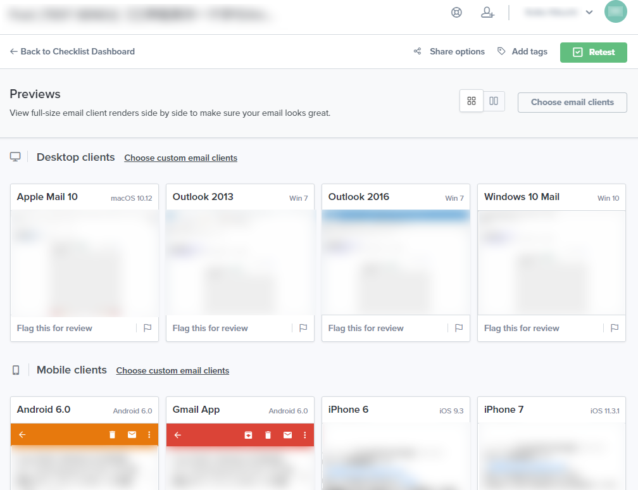Click the tag icon
638x490 pixels.
501,51
